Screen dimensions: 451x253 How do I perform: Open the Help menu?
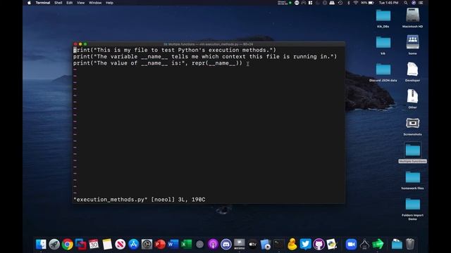coord(109,3)
